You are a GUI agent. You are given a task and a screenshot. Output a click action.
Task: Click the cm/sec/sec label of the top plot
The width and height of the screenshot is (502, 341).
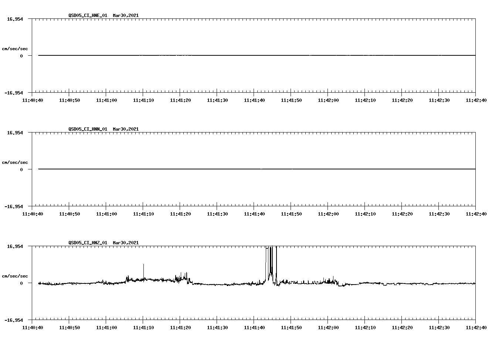pyautogui.click(x=16, y=48)
